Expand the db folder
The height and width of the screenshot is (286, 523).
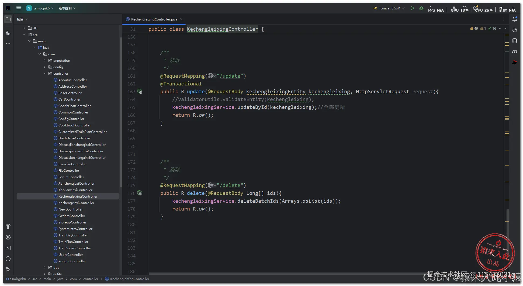[x=24, y=28]
